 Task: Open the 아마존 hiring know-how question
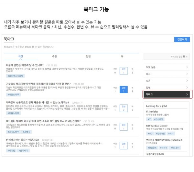[x=38, y=102]
